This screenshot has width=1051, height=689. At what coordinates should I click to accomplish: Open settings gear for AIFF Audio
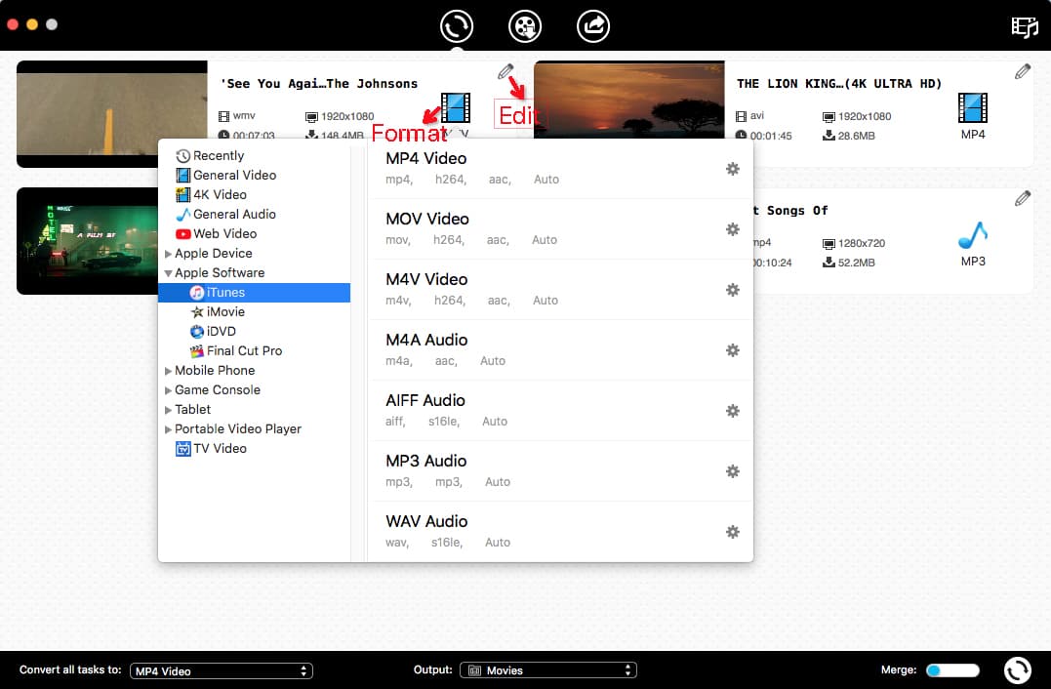pyautogui.click(x=733, y=411)
